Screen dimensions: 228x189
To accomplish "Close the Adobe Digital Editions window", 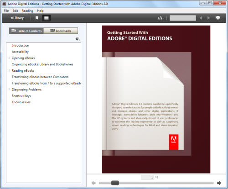I will point(220,3).
